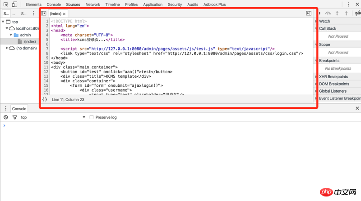Open the navigator pane three-dot menu

click(x=33, y=13)
